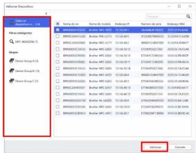Image resolution: width=196 pixels, height=153 pixels.
Task: Click the 'Brother HL' model cell
Action: coord(100,100)
